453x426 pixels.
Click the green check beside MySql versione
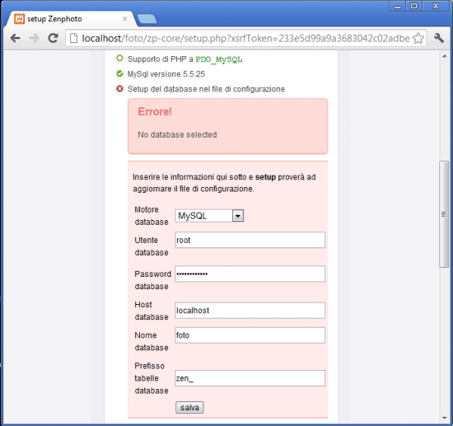pos(119,73)
